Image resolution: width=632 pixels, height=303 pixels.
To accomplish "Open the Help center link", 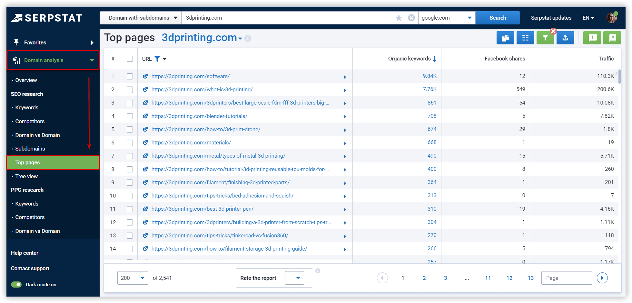I will click(x=25, y=253).
